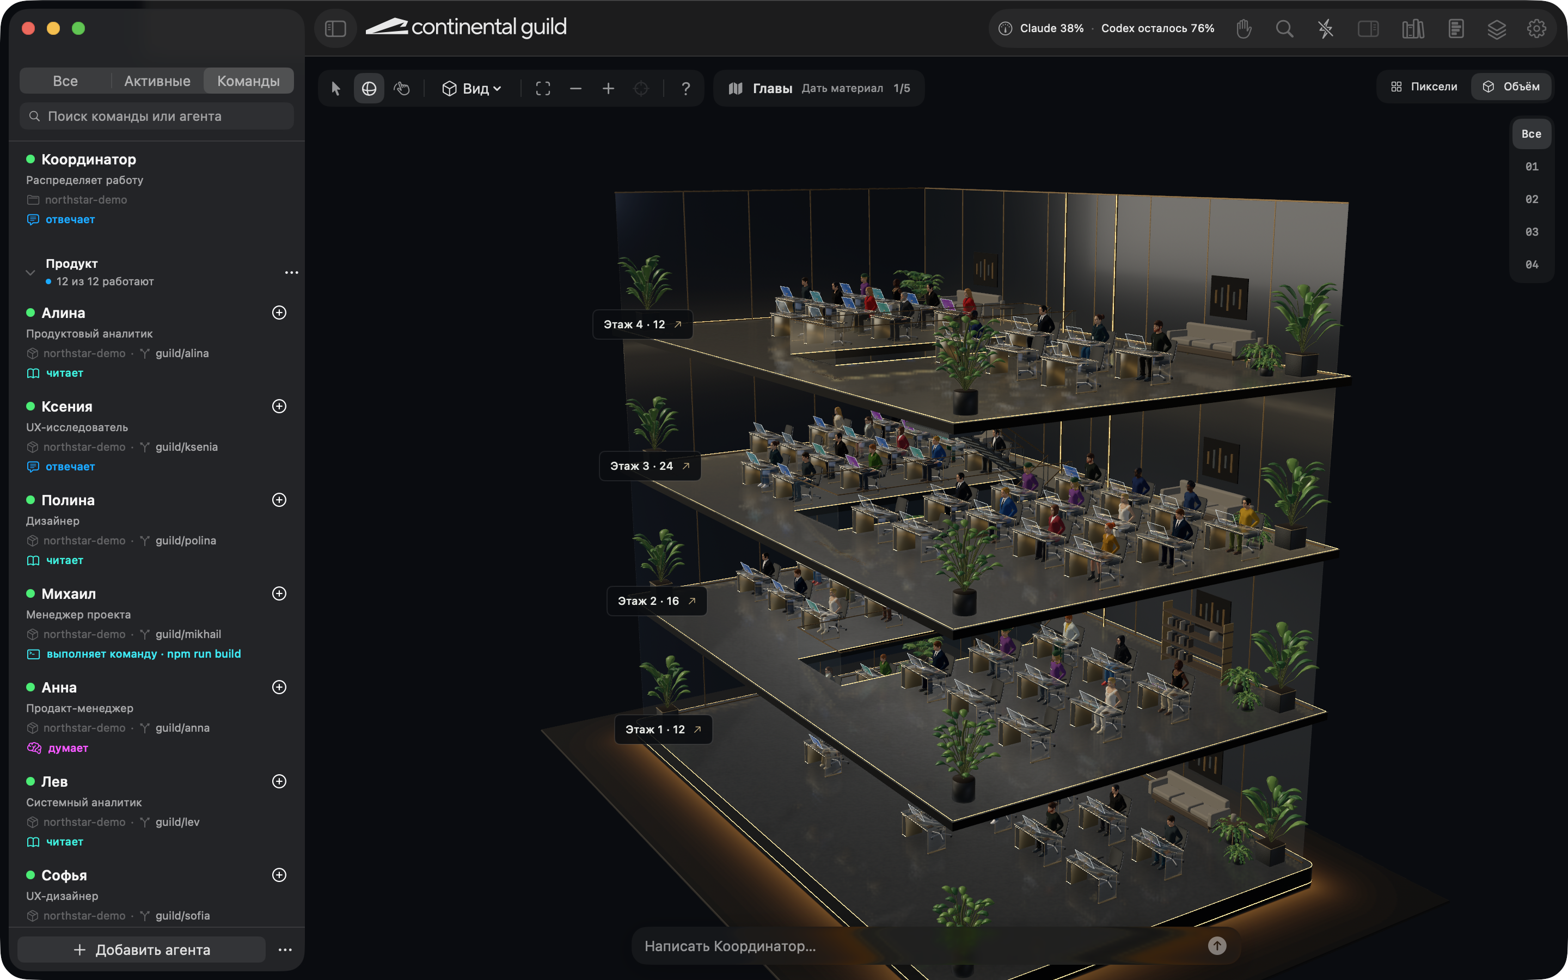Toggle the right side panel icon
Image resolution: width=1568 pixels, height=980 pixels.
(1368, 28)
